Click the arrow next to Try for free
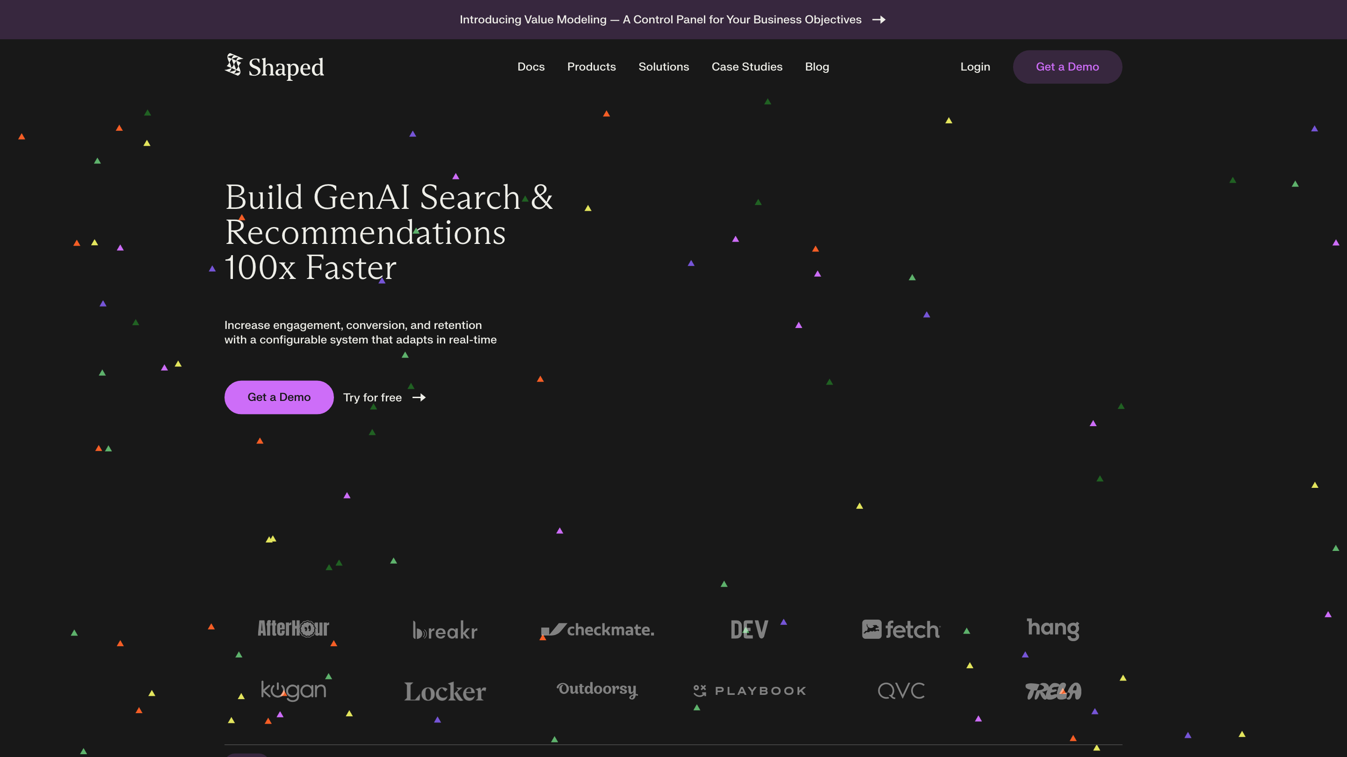Image resolution: width=1347 pixels, height=757 pixels. tap(419, 398)
